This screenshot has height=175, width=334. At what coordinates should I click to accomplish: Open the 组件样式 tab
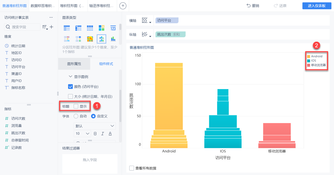tap(106, 64)
